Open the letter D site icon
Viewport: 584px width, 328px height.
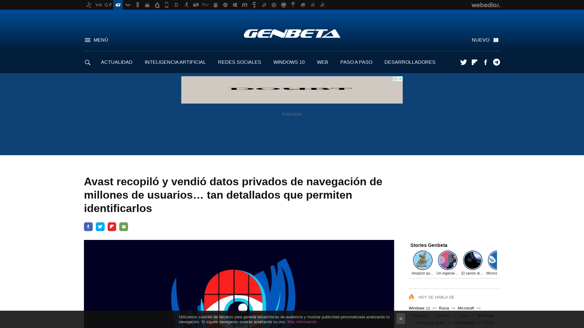pyautogui.click(x=176, y=5)
